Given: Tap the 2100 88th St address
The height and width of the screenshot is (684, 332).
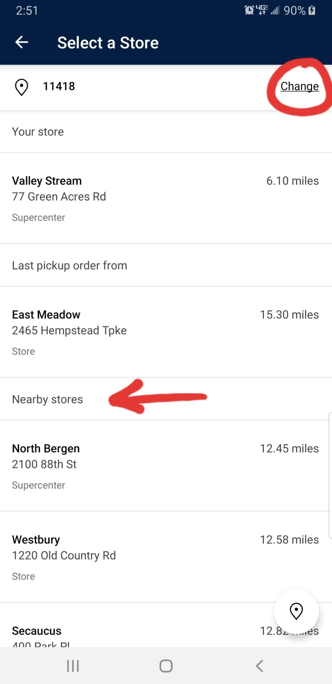Looking at the screenshot, I should pos(44,464).
